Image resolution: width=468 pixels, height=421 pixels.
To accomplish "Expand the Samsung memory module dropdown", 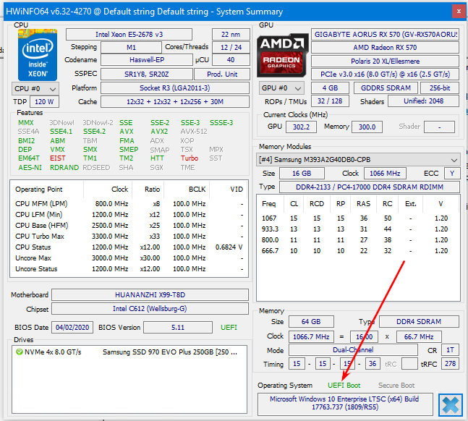I will point(454,159).
